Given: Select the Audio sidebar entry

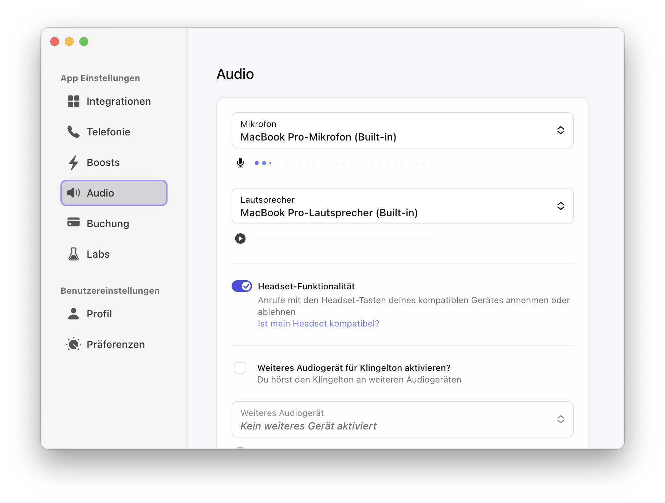Looking at the screenshot, I should 114,193.
